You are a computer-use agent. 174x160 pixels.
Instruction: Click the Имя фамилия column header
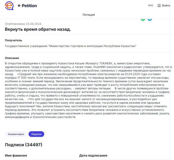point(16,156)
